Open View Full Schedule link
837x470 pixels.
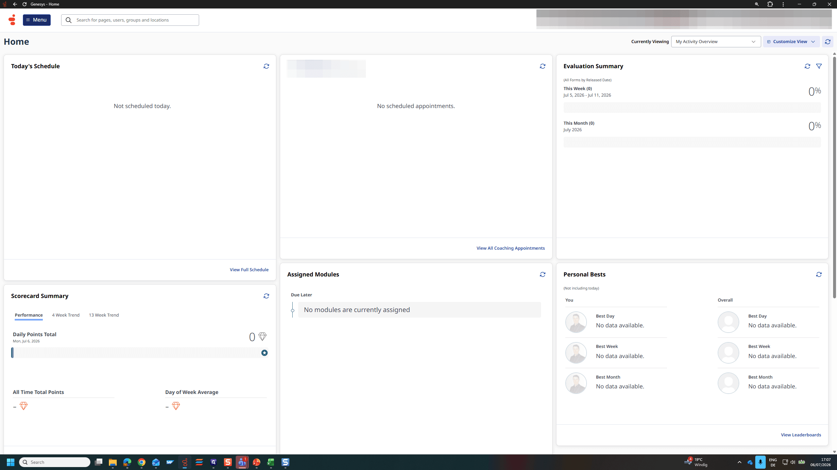coord(249,270)
